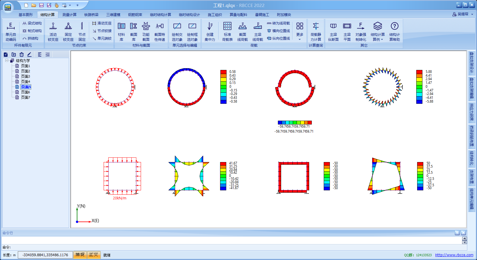477x260 pixels.
Task: Collapse the 结构力学 tree node
Action: (x=7, y=61)
